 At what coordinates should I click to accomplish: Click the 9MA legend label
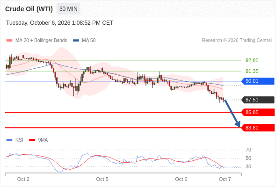coord(43,140)
